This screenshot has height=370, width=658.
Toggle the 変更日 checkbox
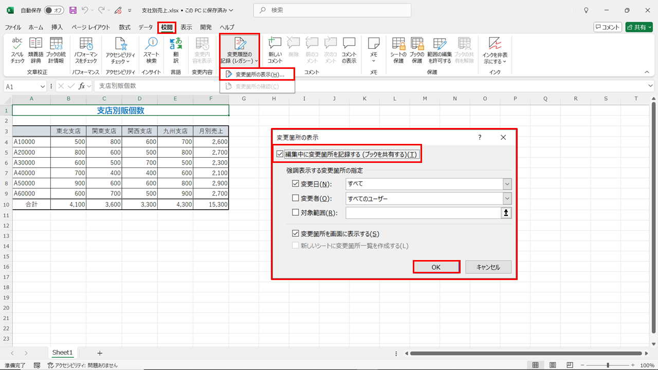295,183
